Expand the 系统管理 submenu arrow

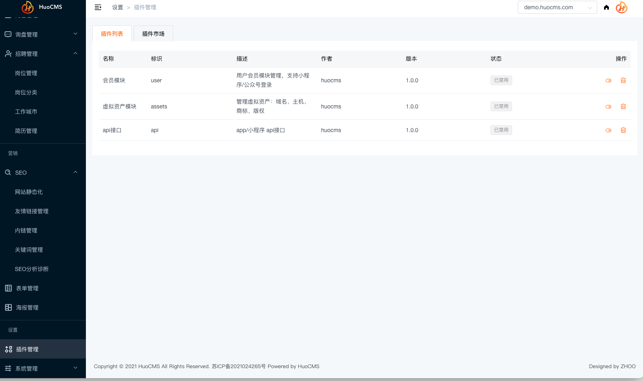coord(75,368)
